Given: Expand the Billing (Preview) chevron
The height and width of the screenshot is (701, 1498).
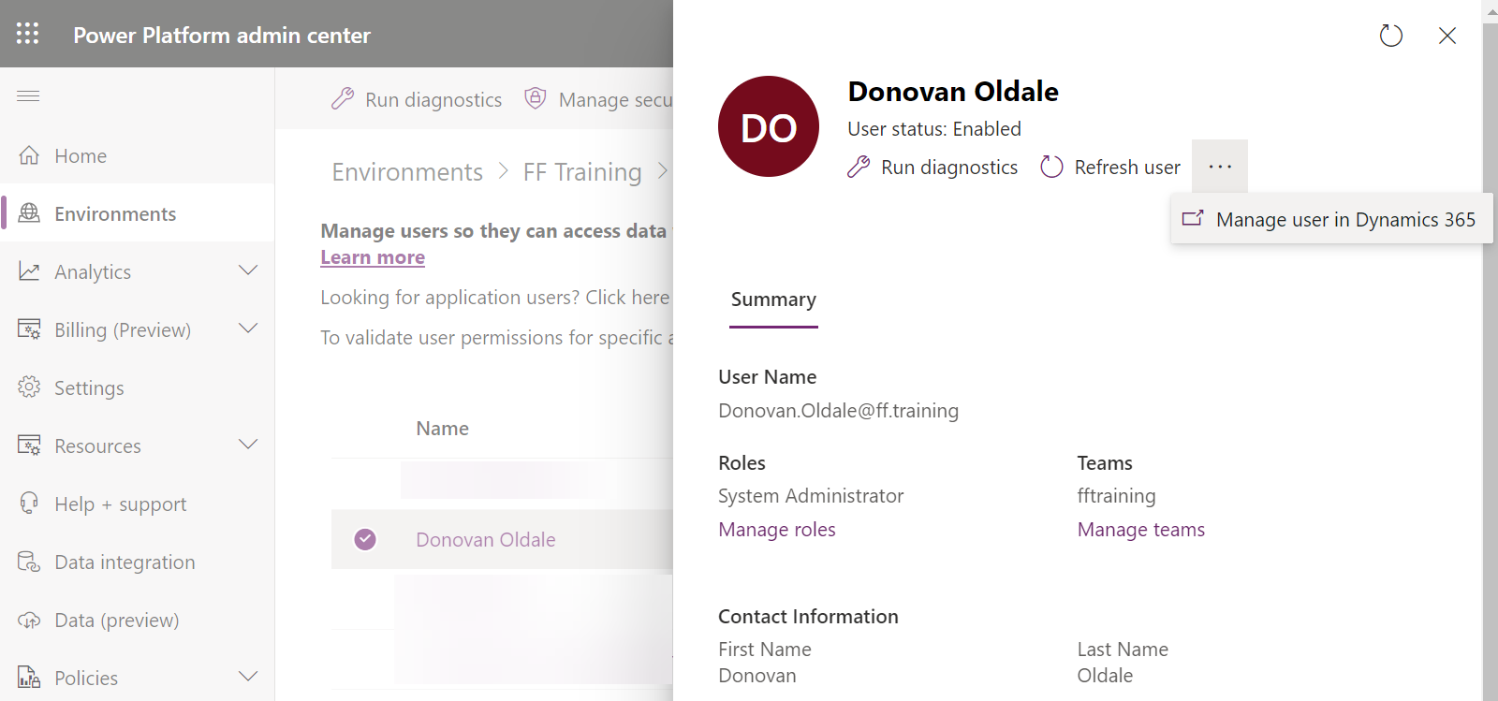Looking at the screenshot, I should [248, 329].
